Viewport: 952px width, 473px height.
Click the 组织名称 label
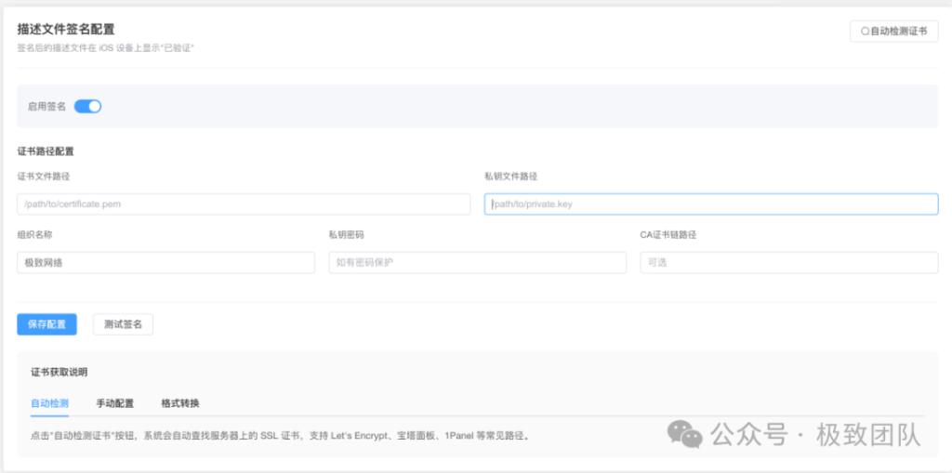[34, 234]
